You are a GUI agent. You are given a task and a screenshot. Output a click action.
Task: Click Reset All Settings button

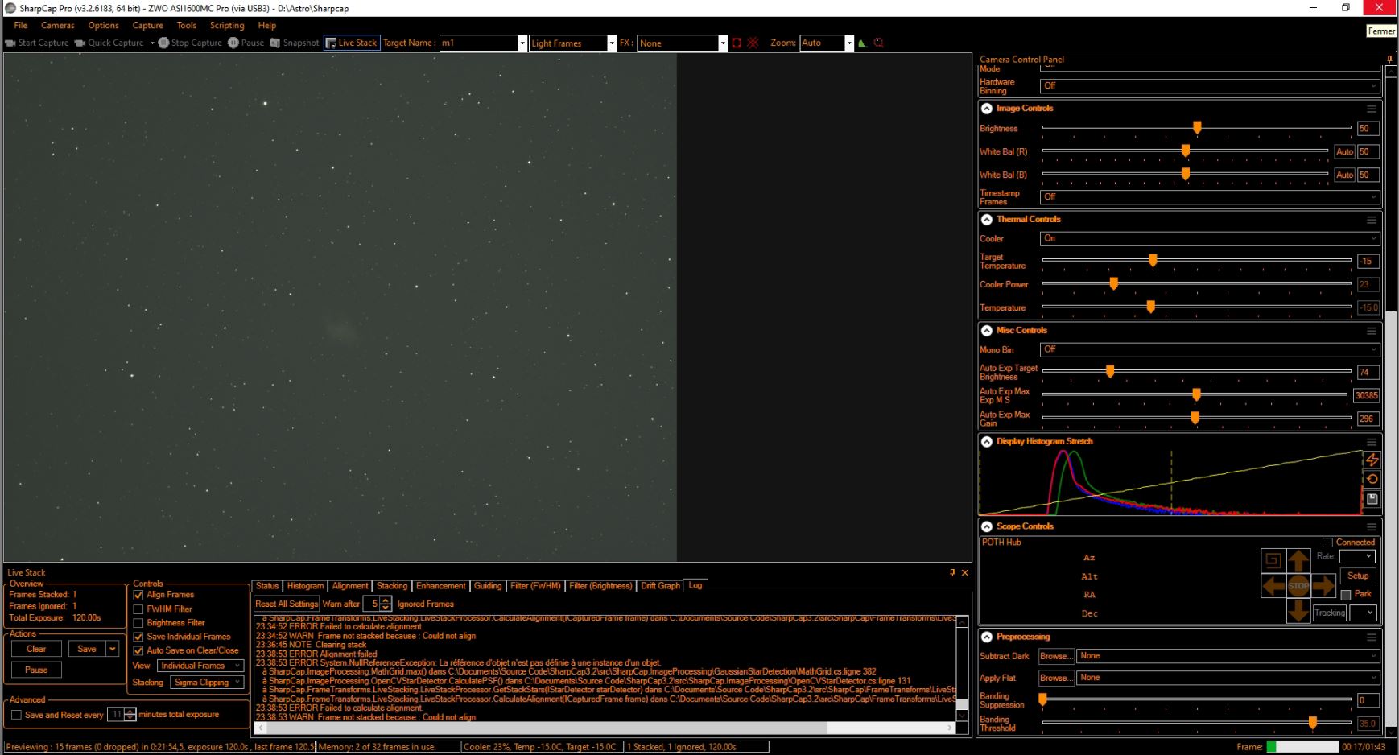click(x=287, y=604)
